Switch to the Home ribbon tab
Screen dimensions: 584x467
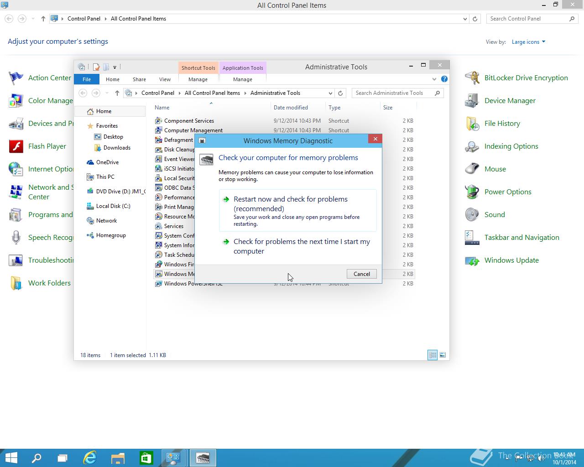tap(113, 79)
